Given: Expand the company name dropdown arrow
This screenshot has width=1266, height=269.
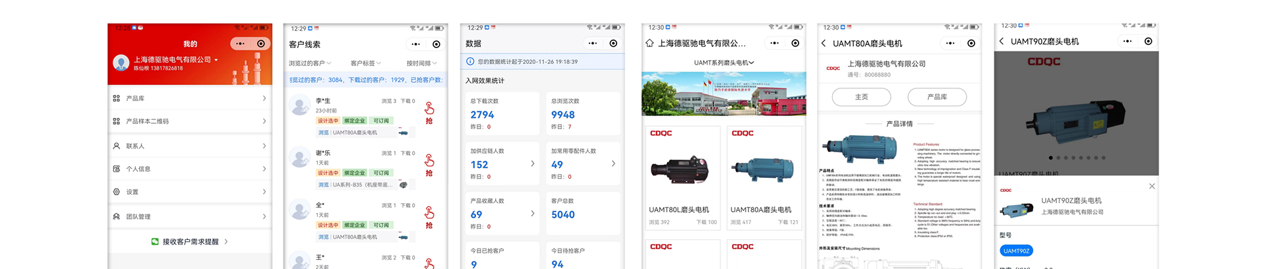Looking at the screenshot, I should click(x=216, y=60).
